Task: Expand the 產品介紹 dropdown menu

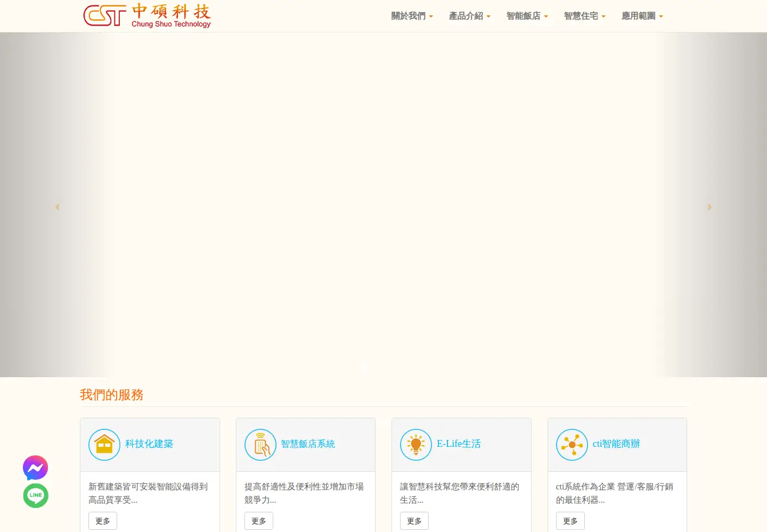Action: [x=470, y=16]
